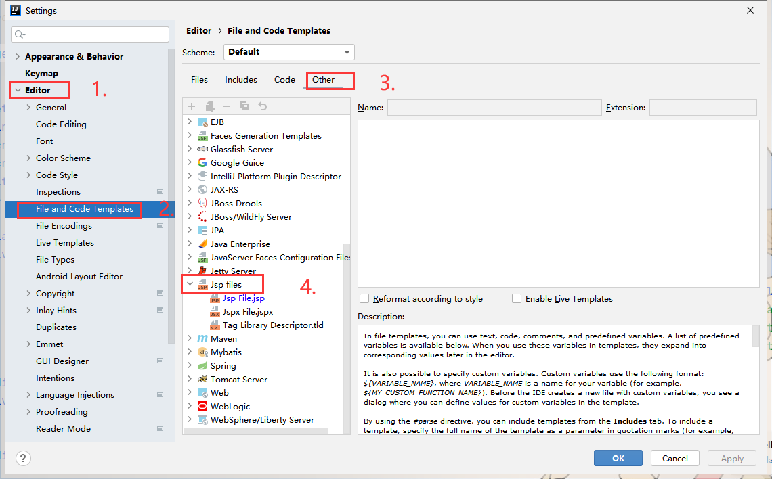Select Jsp File.jsp template
Screen dimensions: 772x479
244,298
